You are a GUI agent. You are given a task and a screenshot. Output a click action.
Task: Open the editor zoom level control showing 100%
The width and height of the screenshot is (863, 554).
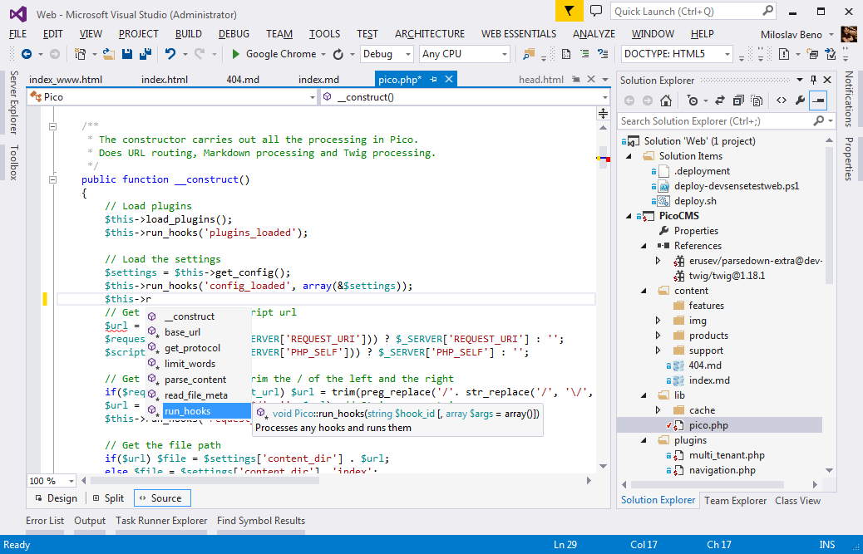(50, 480)
